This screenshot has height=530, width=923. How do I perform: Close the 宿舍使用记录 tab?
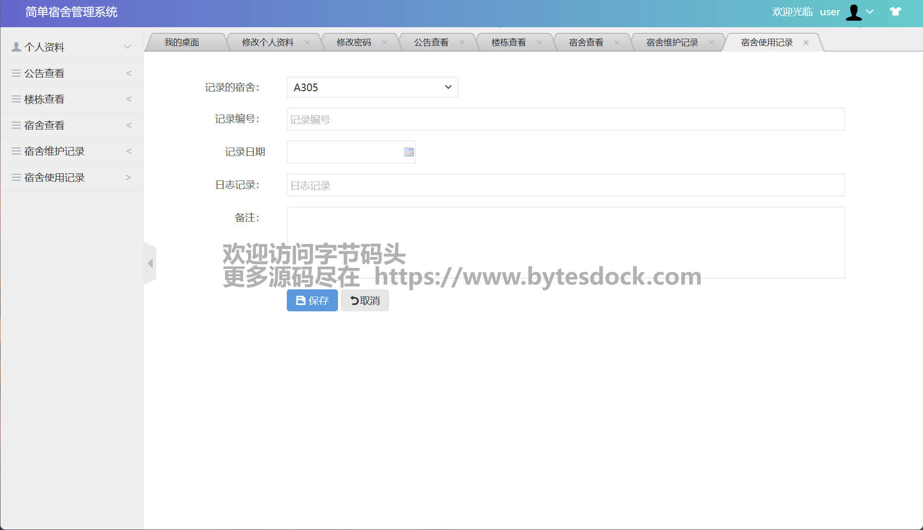806,42
